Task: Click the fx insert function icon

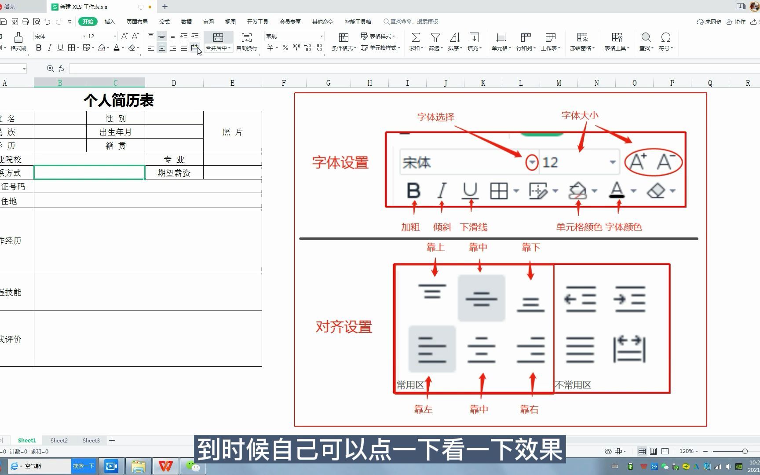Action: tap(62, 69)
